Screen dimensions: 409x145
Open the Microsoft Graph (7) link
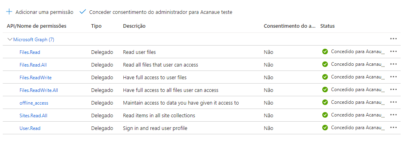coord(34,40)
